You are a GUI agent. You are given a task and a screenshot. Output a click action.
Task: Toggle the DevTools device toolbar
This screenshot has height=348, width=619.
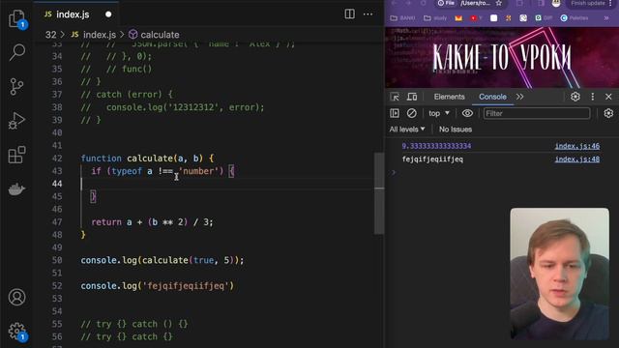412,97
